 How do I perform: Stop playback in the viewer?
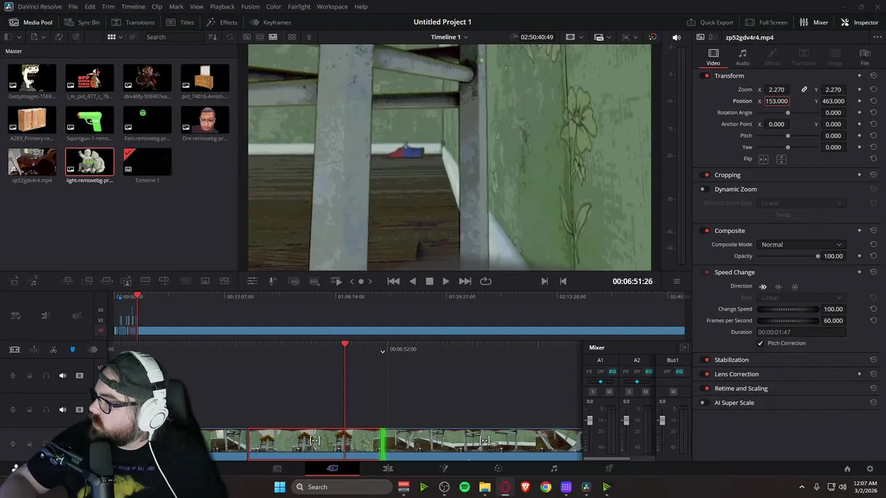(x=429, y=282)
